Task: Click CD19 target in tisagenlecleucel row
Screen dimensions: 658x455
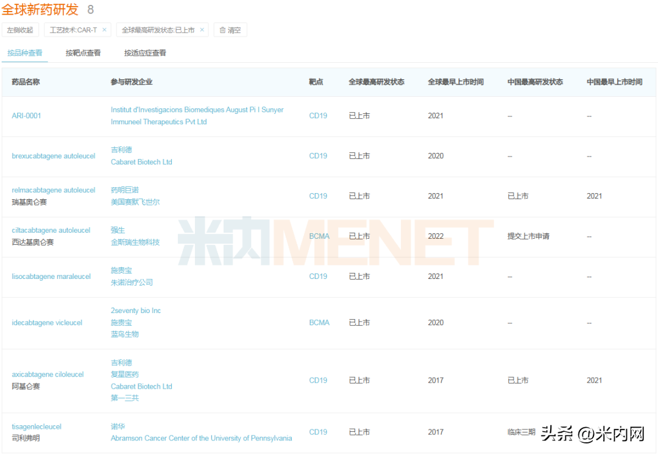Action: click(318, 432)
